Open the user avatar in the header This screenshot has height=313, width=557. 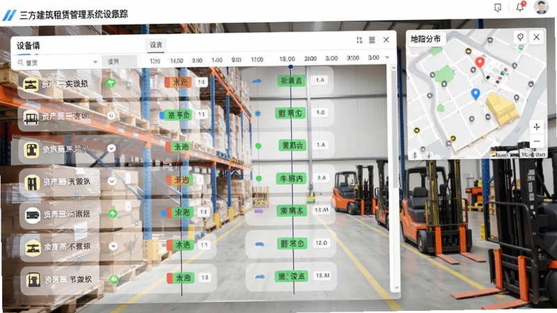coord(541,7)
